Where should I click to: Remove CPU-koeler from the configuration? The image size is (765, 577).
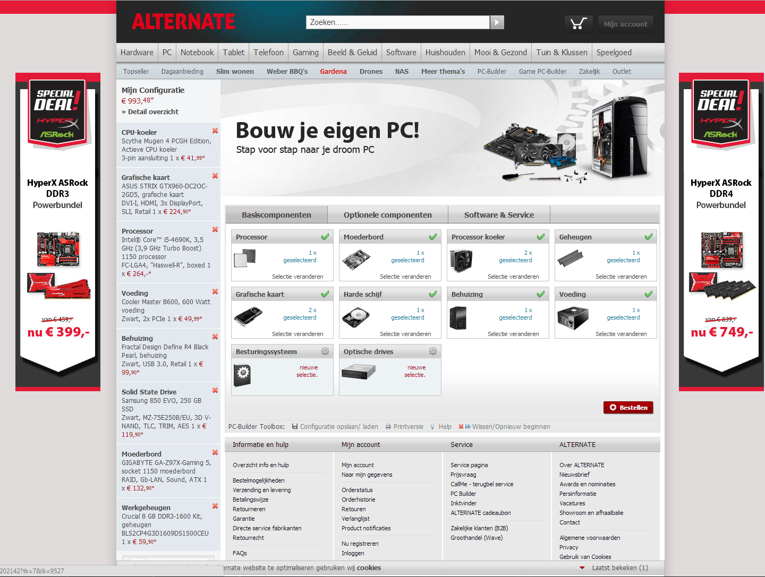pyautogui.click(x=215, y=131)
